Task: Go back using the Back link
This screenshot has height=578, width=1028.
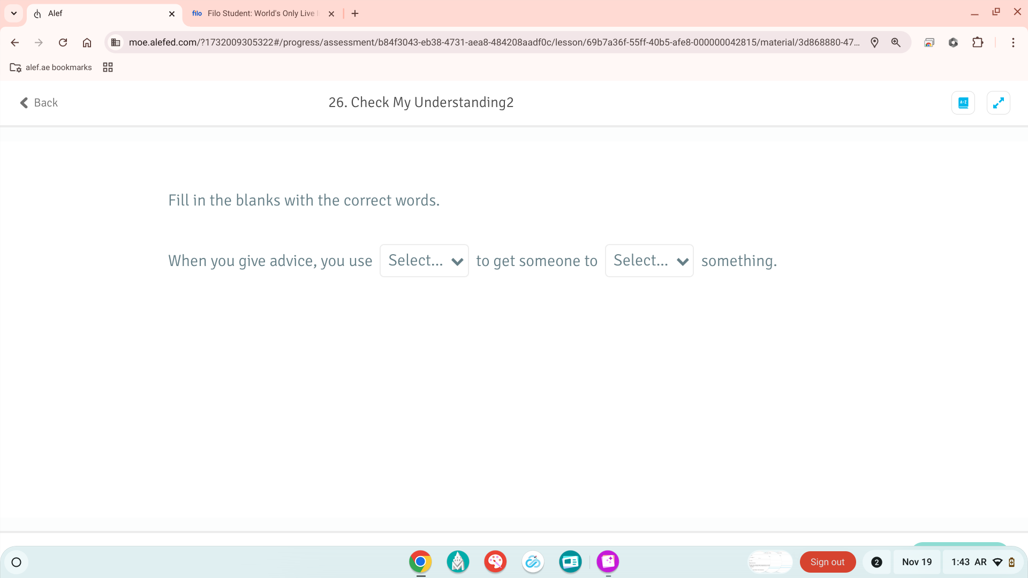Action: coord(39,103)
